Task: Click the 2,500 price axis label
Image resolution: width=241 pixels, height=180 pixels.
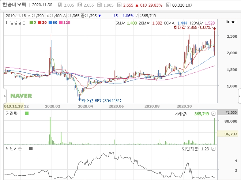Action: 232,37
